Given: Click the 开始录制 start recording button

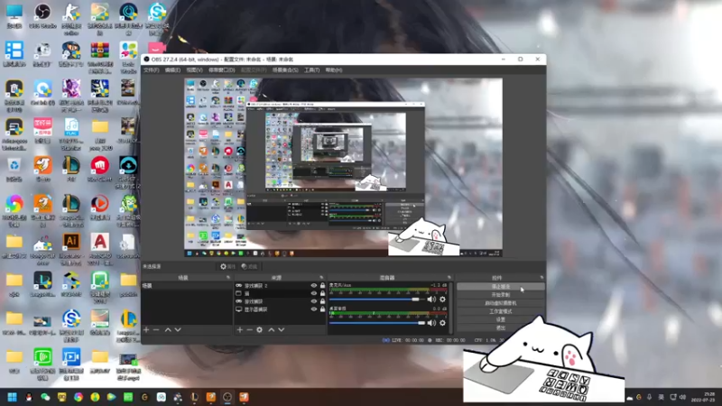Looking at the screenshot, I should click(501, 295).
